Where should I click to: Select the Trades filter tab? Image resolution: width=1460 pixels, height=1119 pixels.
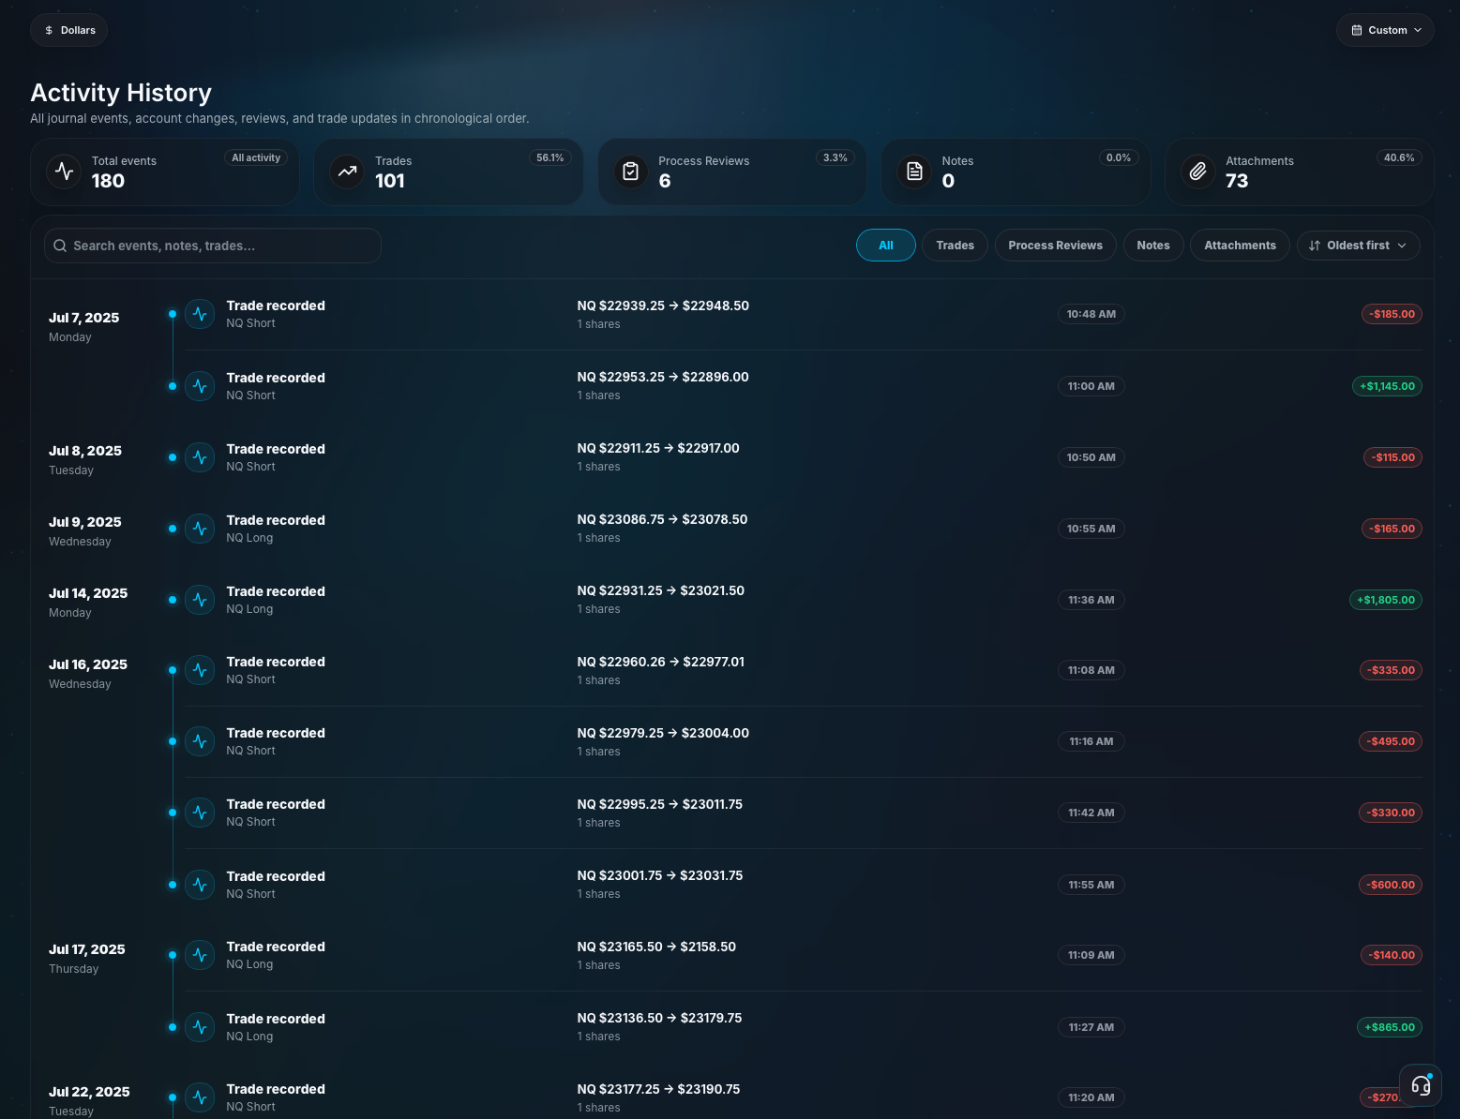[955, 246]
